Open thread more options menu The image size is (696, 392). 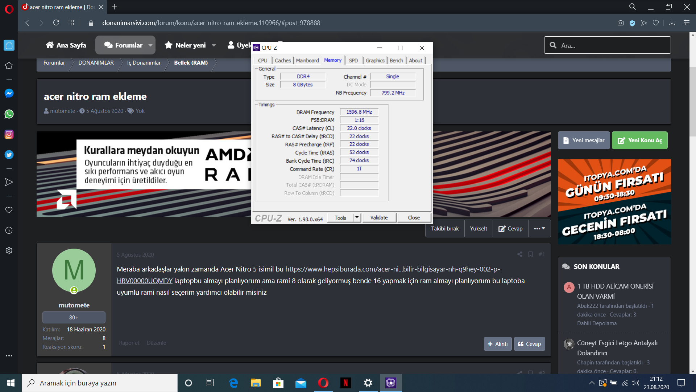click(x=539, y=229)
